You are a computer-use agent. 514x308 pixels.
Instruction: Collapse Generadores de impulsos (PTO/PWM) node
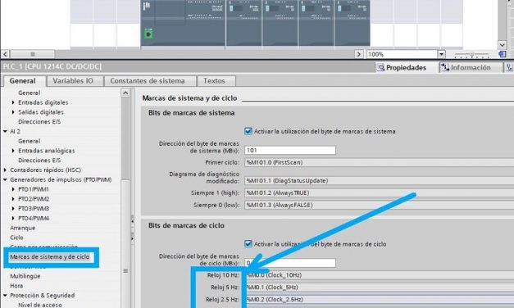pyautogui.click(x=5, y=179)
